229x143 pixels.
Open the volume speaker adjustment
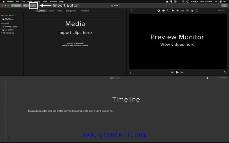click(178, 11)
